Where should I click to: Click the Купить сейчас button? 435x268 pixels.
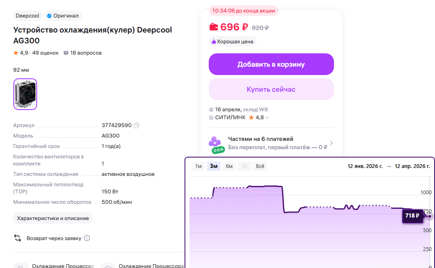(x=271, y=89)
